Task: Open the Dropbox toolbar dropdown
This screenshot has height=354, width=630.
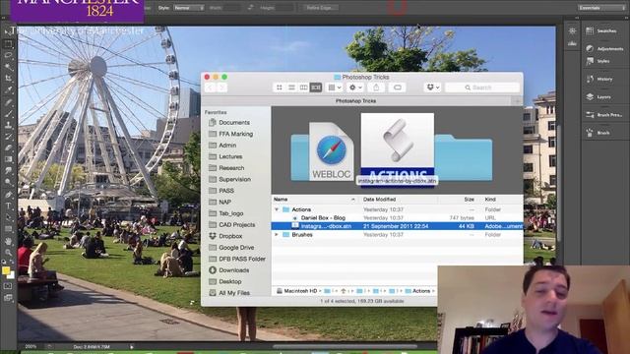Action: pos(432,88)
